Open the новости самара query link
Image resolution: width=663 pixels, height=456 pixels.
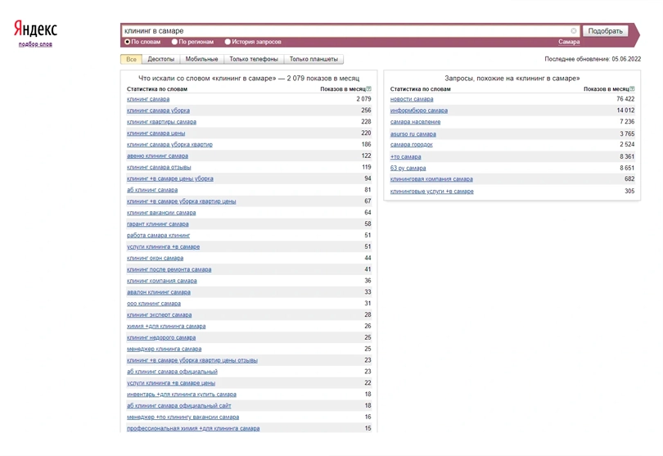[412, 99]
